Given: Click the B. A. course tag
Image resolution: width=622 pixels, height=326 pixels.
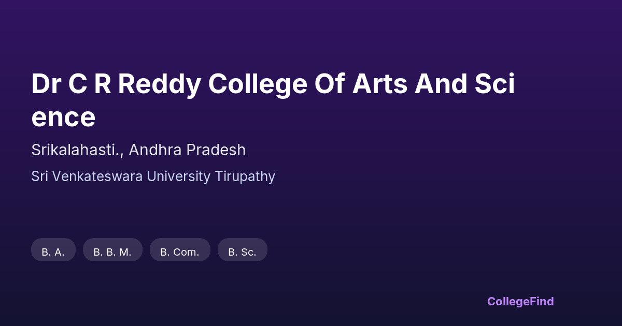Looking at the screenshot, I should [53, 251].
